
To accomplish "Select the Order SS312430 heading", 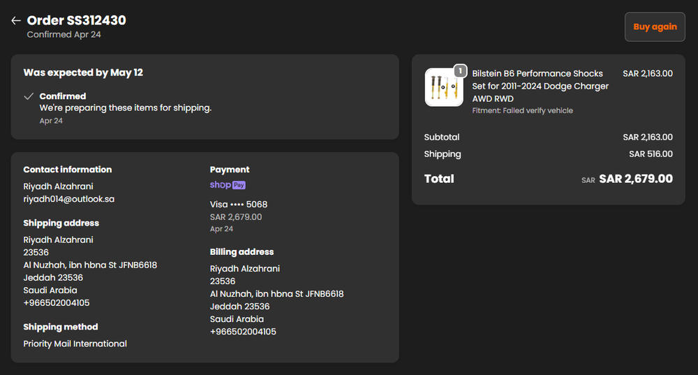I will point(76,20).
